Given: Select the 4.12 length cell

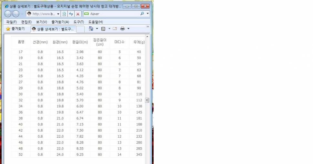Looking at the screenshot, I should point(80,70).
